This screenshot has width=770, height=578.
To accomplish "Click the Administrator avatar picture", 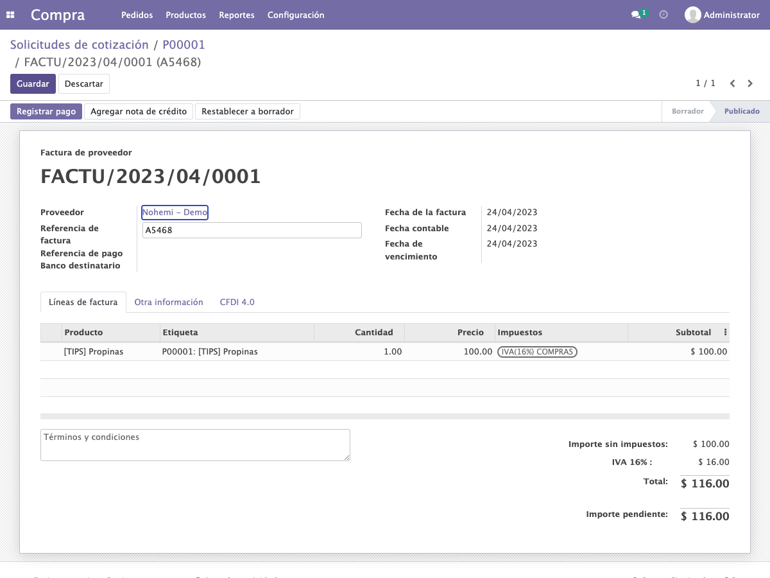I will 692,15.
